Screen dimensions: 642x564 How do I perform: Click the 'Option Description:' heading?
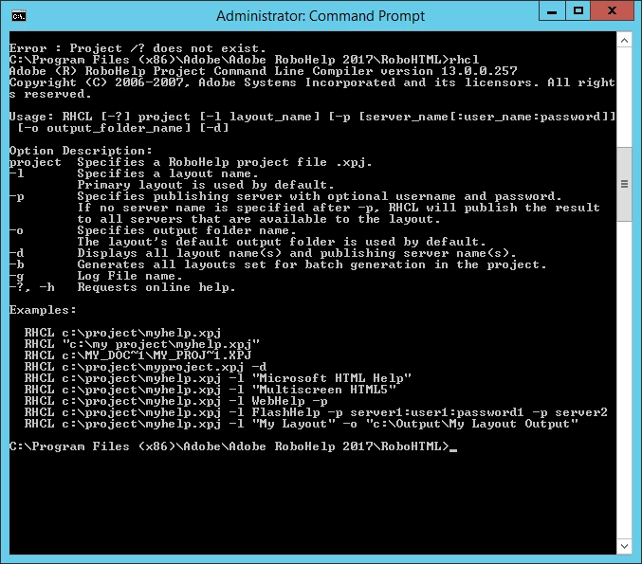click(x=81, y=151)
